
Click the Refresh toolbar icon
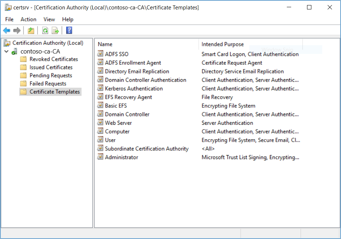45,30
